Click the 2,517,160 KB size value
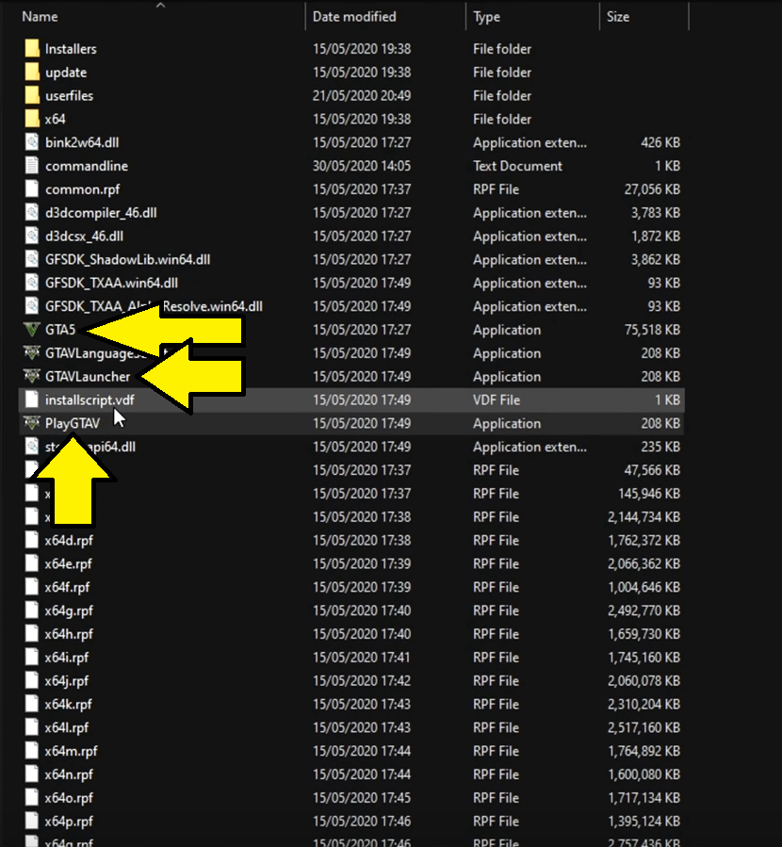This screenshot has height=847, width=782. point(644,727)
